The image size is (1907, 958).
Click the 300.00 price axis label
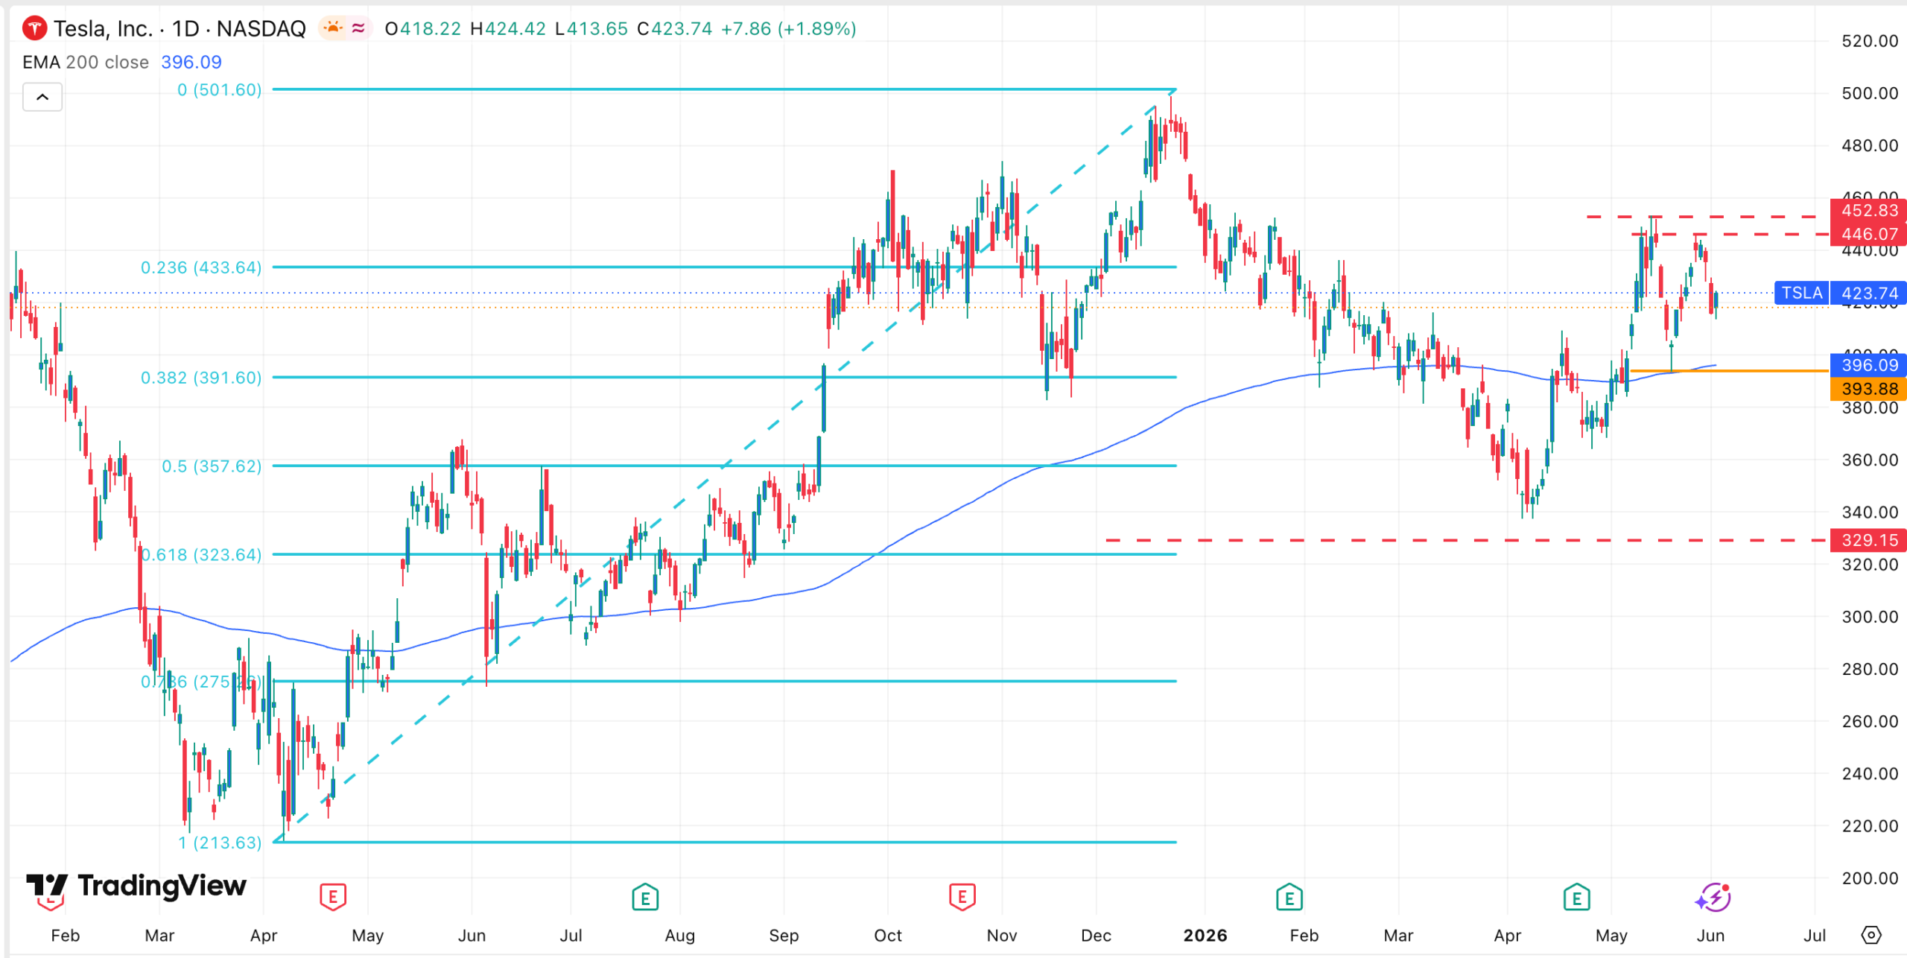click(x=1870, y=617)
